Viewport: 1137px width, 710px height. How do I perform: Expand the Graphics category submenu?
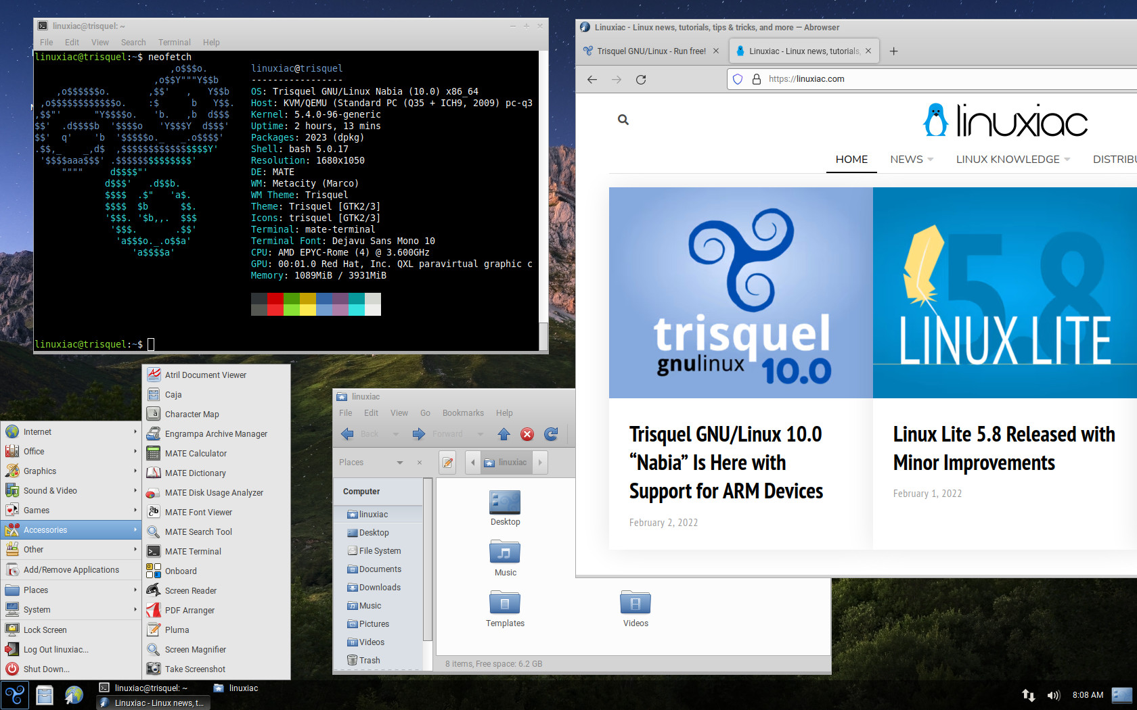pos(71,471)
